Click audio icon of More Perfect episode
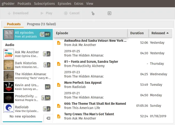This screenshot has height=125, width=175. (x=59, y=85)
